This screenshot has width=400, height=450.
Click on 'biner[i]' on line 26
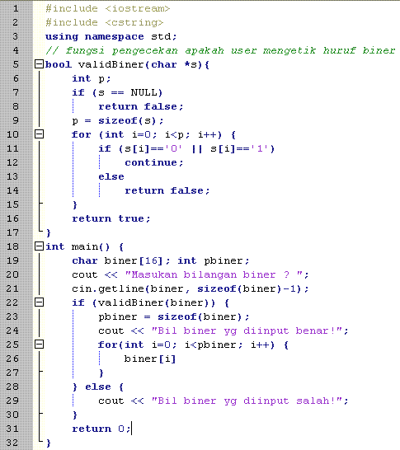coord(150,359)
